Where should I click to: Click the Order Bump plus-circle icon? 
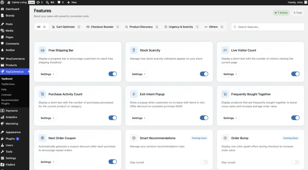tap(225, 138)
